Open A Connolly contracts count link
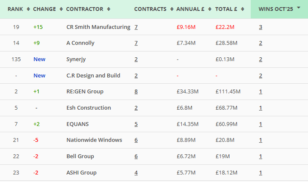 click(x=136, y=43)
